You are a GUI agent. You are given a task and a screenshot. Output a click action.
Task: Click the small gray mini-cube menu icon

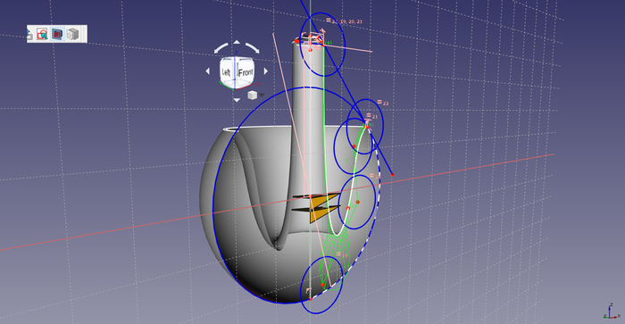[252, 95]
